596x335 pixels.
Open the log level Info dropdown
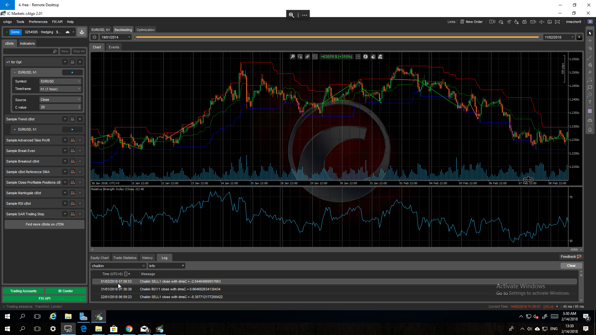166,266
